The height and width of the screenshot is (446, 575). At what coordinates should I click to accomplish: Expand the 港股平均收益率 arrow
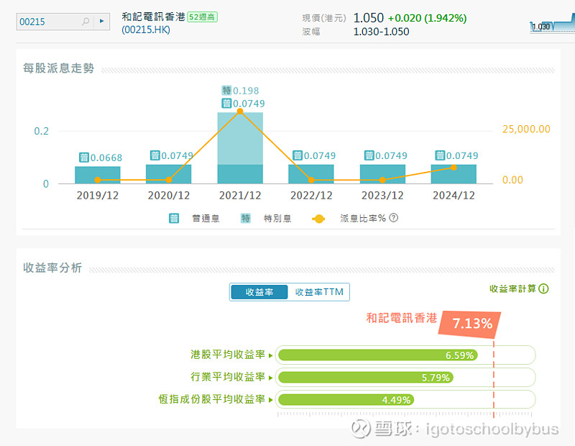tap(271, 355)
